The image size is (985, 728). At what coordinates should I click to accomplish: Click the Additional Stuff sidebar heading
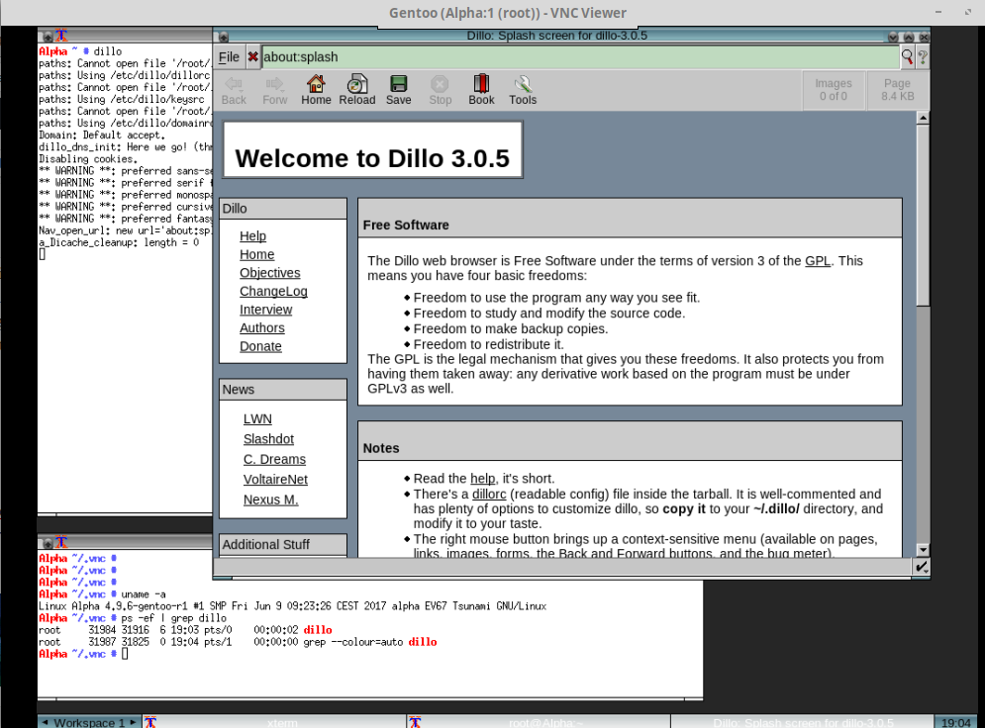pos(265,545)
